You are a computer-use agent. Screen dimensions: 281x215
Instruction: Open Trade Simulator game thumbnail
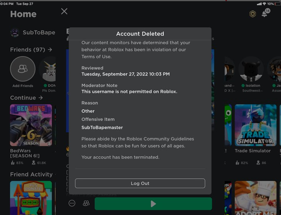(255, 125)
